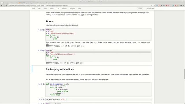This screenshot has width=185, height=104.
Task: Switch to the greenteapress.com tab
Action: click(x=44, y=3)
